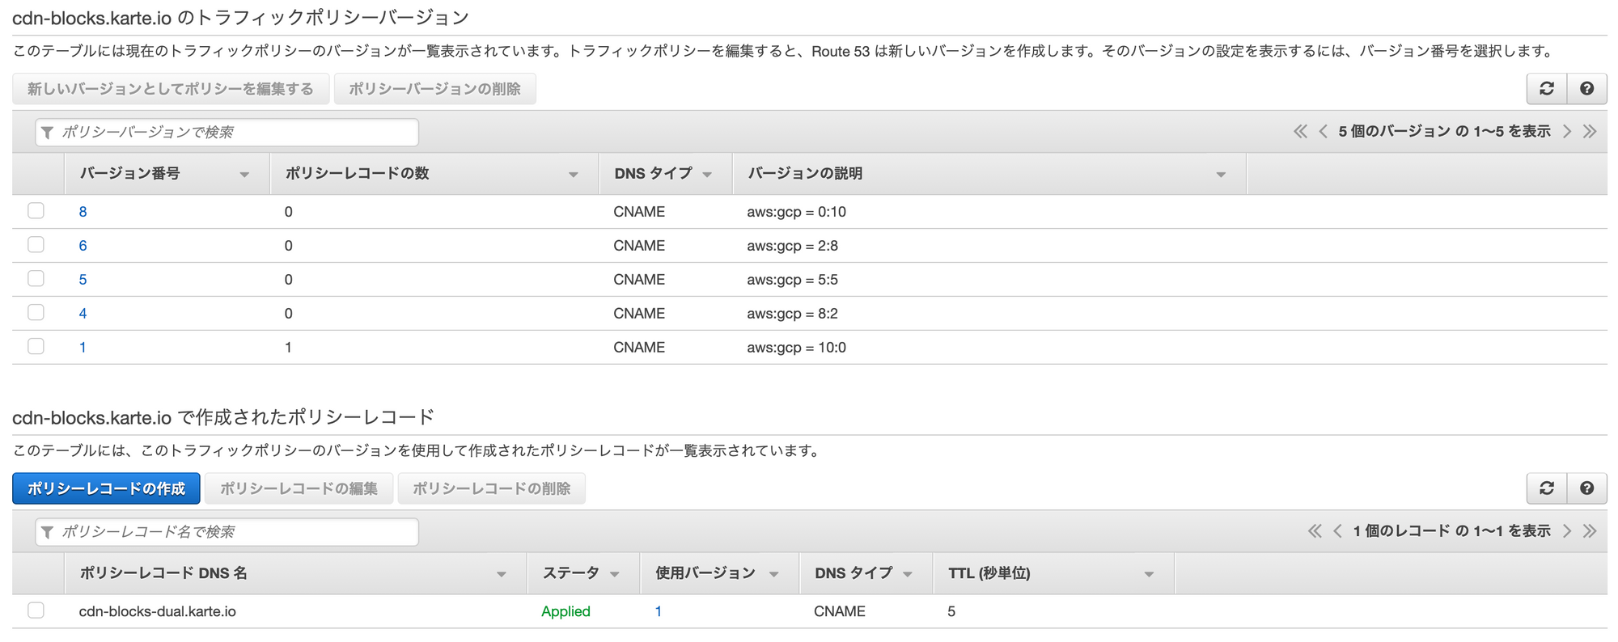Refresh the traffic policy versions table
The width and height of the screenshot is (1618, 642).
tap(1546, 89)
